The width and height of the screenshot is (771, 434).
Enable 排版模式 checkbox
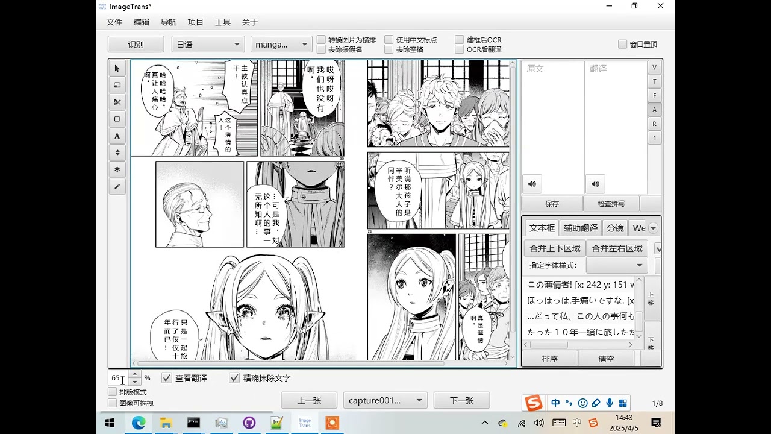(x=112, y=392)
